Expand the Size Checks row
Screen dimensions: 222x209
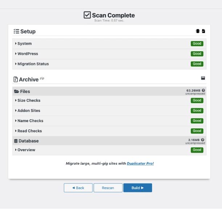(x=28, y=100)
